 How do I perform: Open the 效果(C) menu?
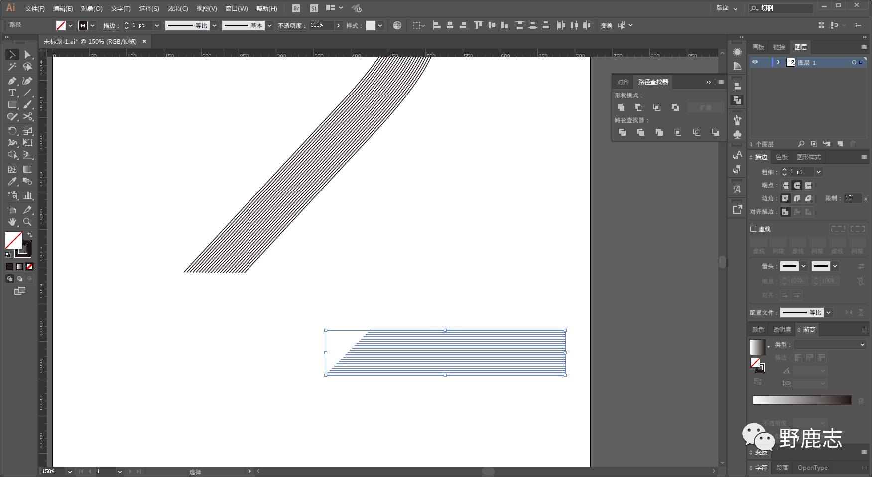point(177,8)
